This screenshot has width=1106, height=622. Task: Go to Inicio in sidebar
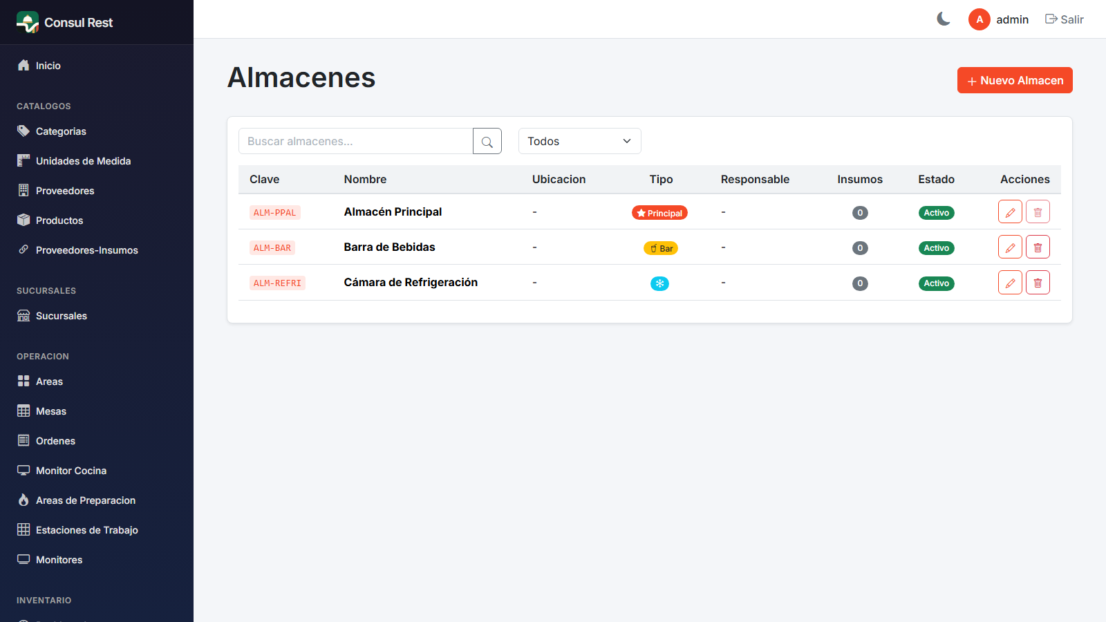pos(97,66)
